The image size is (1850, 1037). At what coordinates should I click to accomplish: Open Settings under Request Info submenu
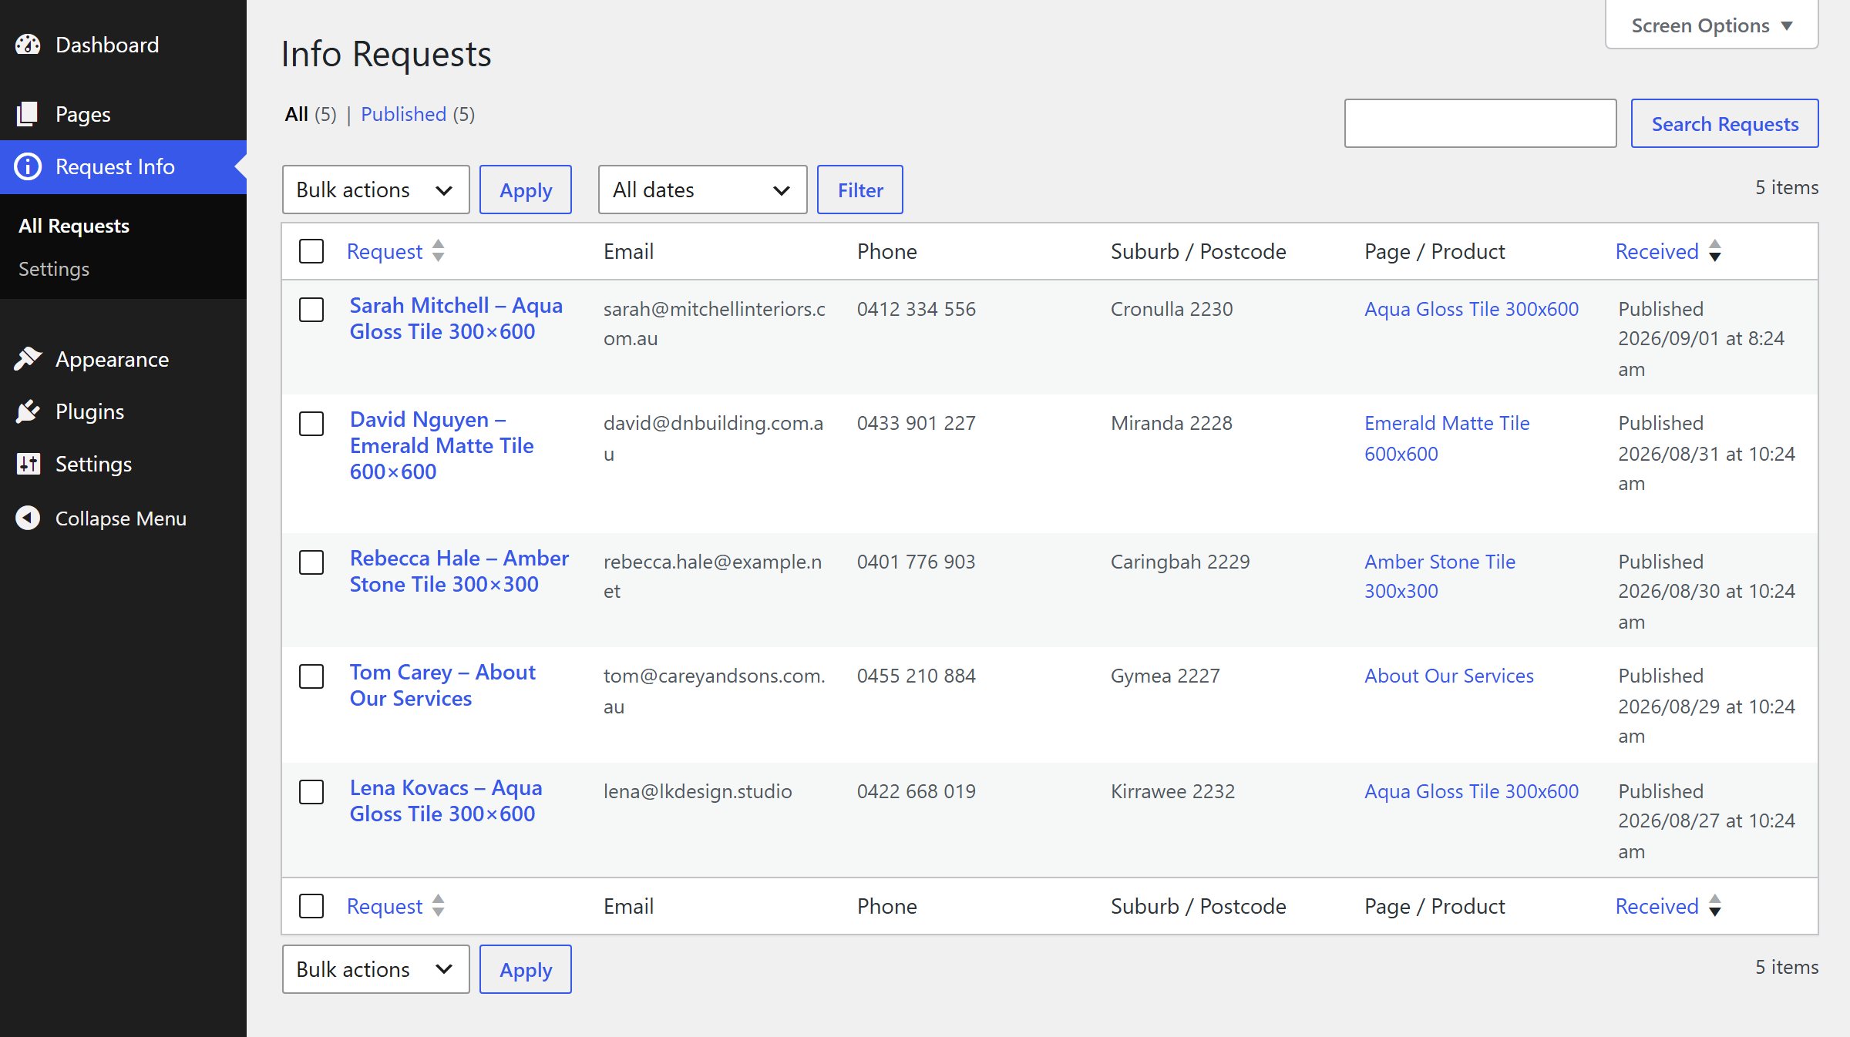click(x=54, y=269)
